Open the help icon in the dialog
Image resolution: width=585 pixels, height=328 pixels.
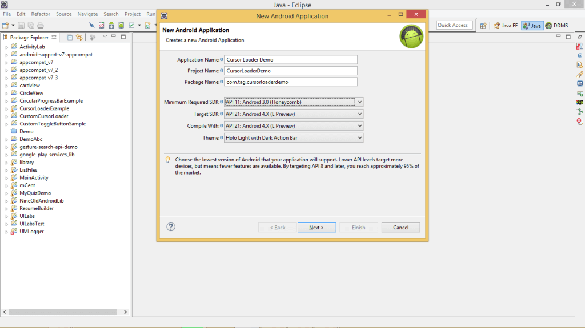pos(171,227)
